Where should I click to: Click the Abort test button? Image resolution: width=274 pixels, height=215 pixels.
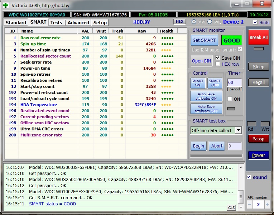[217, 146]
